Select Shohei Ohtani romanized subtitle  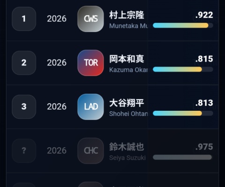tap(128, 114)
